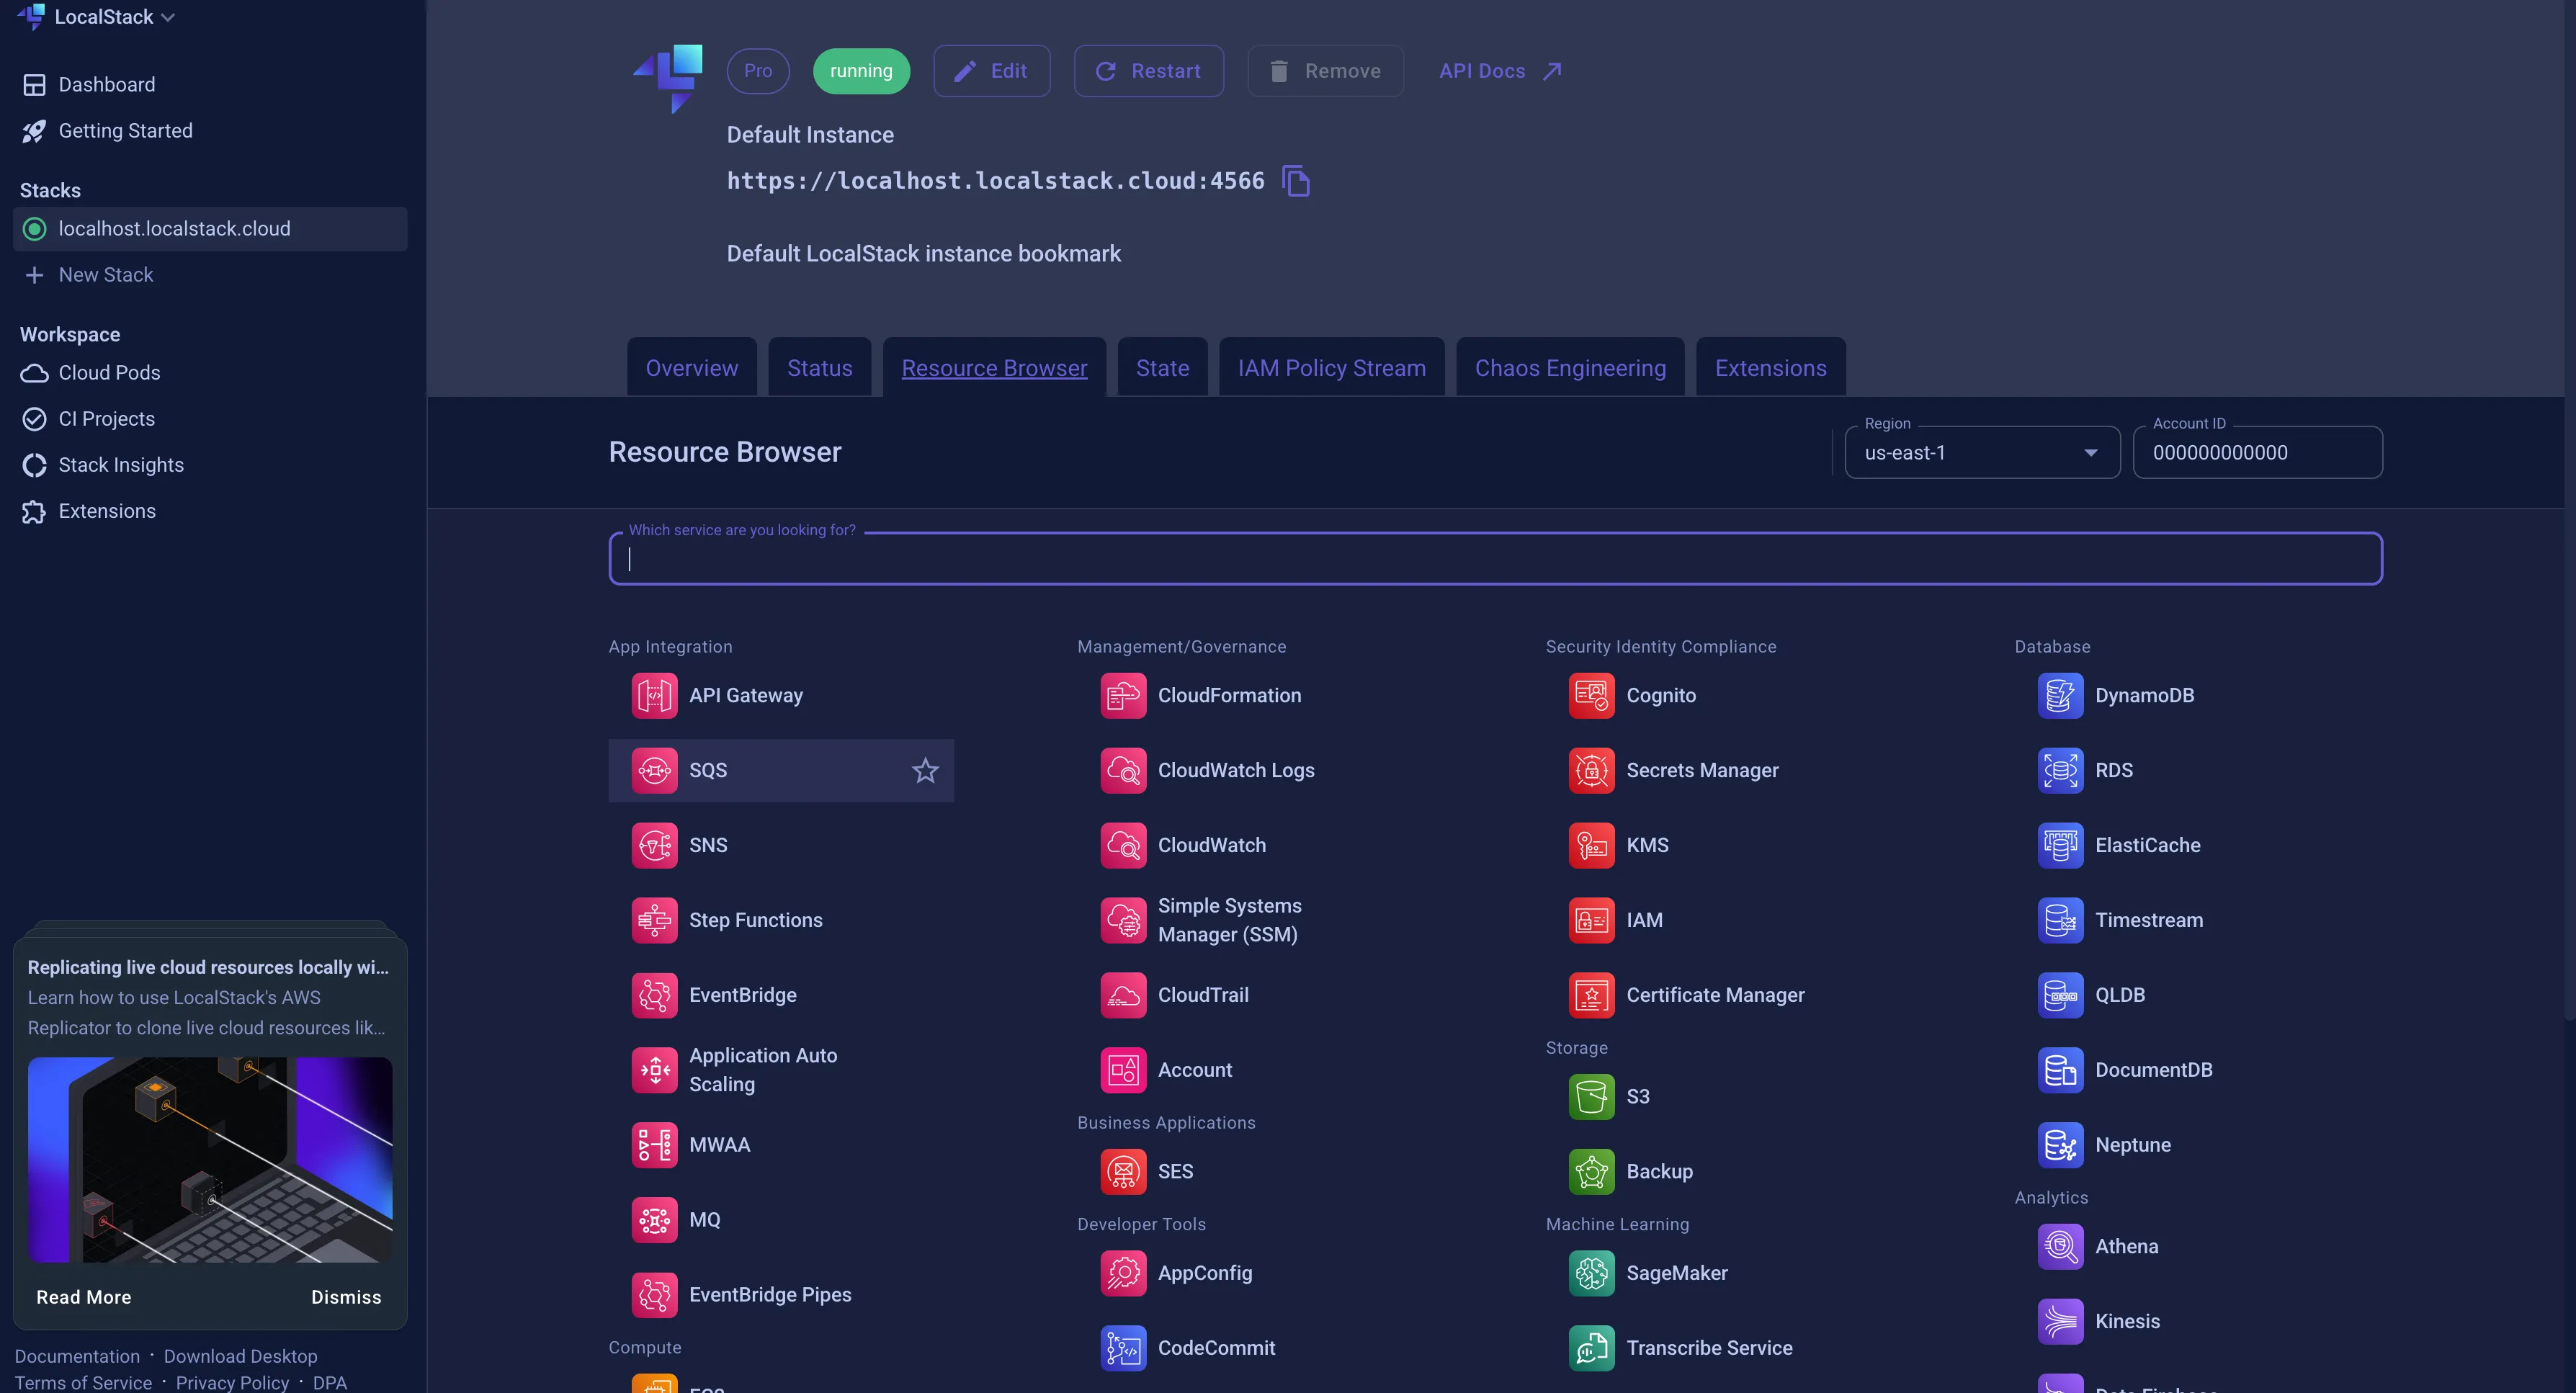
Task: Open the S3 bucket icon
Action: tap(1591, 1096)
